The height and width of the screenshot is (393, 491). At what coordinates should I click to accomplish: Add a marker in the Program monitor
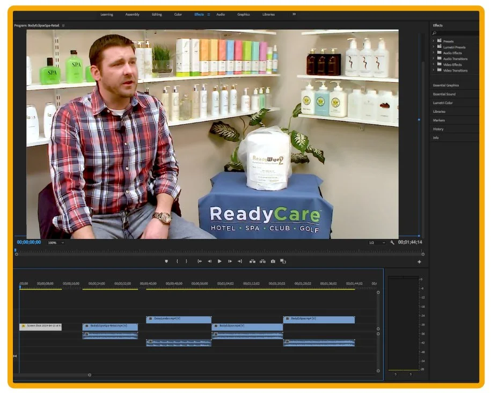click(166, 261)
